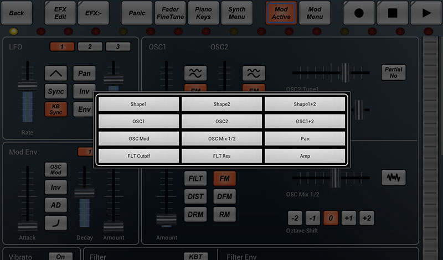Adjust the Mod Env Decay slider
This screenshot has height=260, width=443.
(x=84, y=194)
